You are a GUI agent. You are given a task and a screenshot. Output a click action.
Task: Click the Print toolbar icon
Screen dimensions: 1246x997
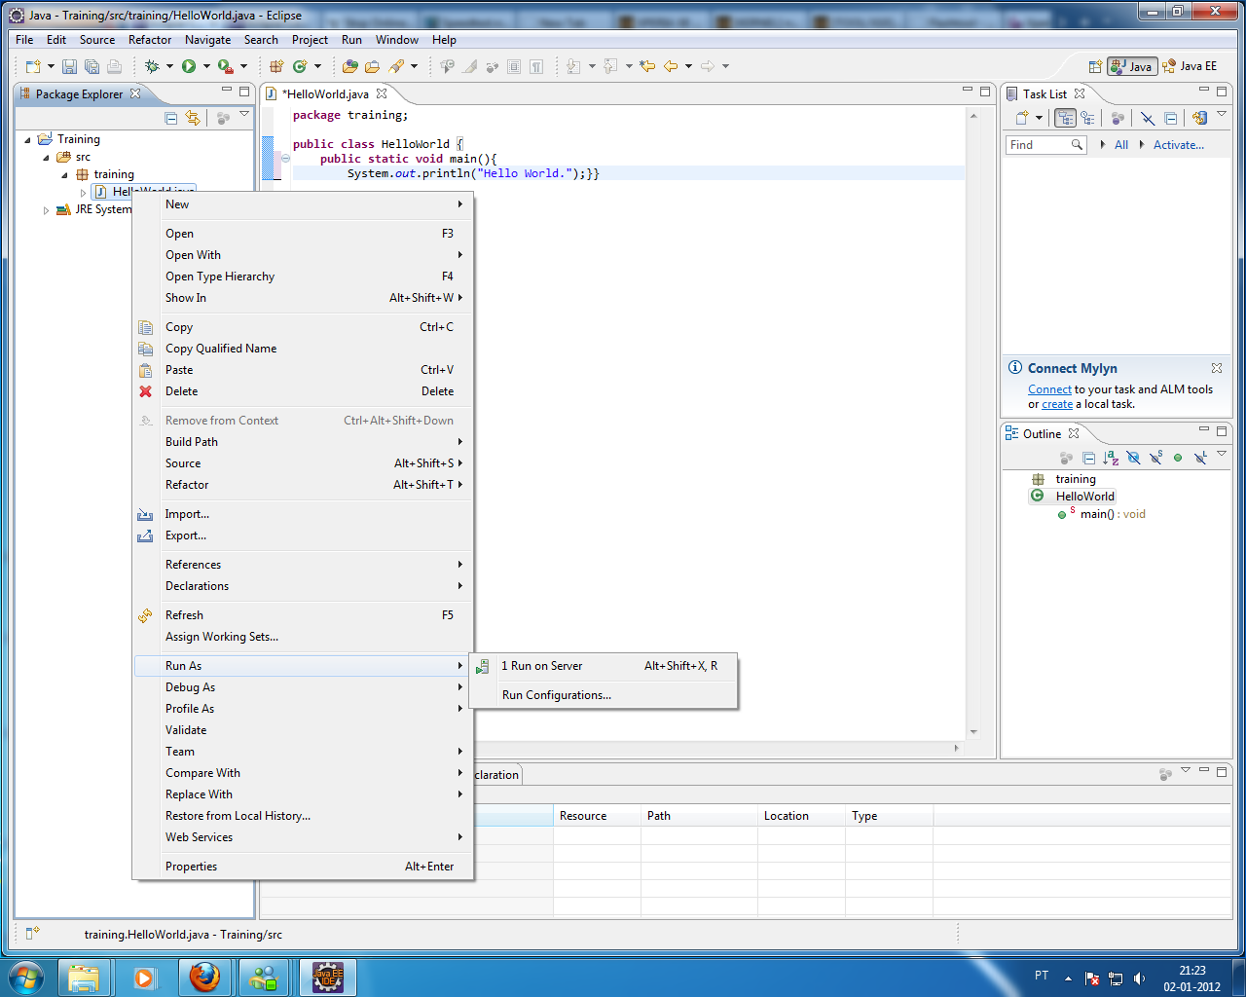pos(114,66)
